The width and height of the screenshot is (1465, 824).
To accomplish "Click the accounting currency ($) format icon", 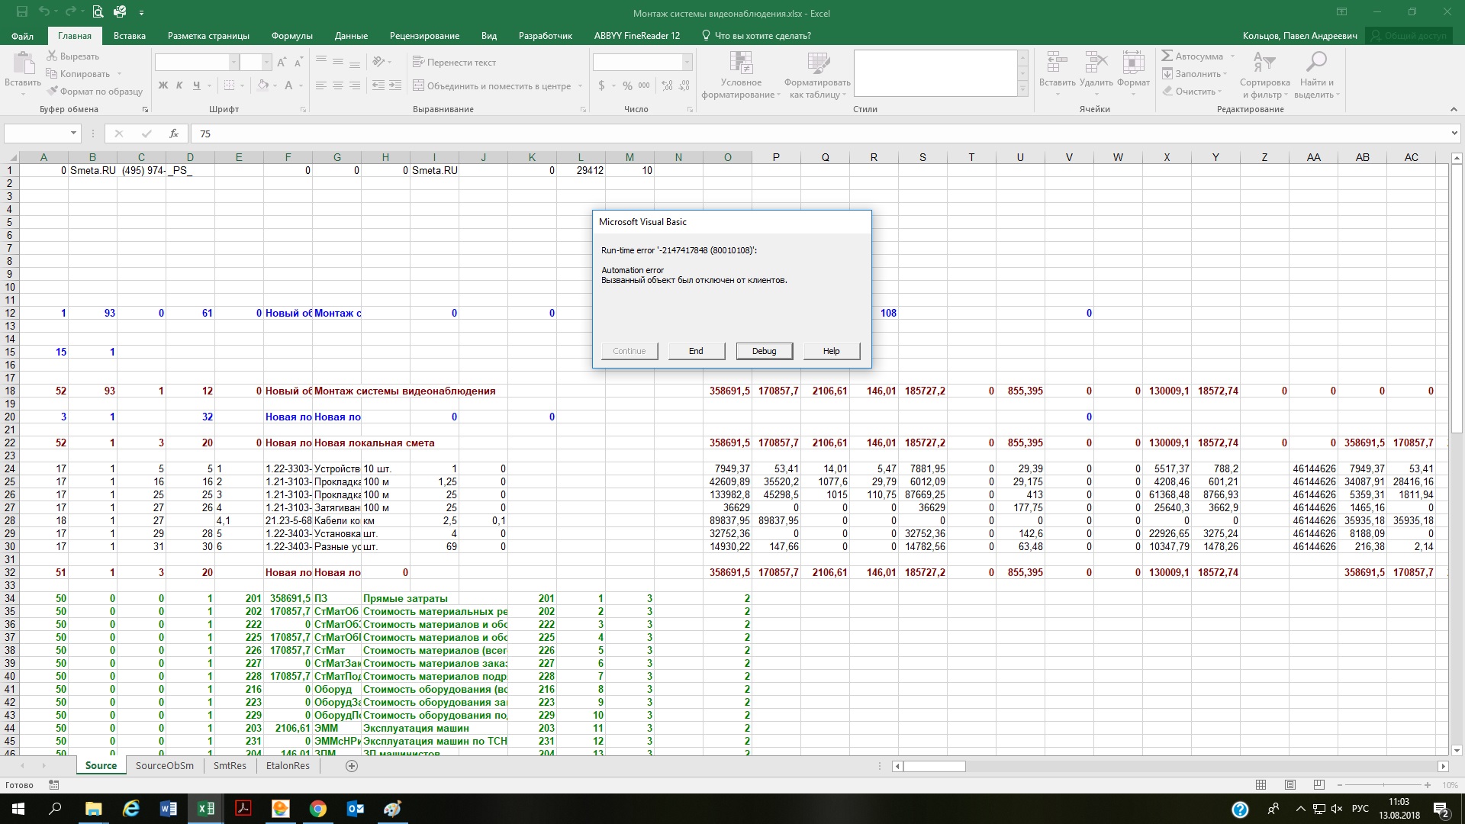I will click(602, 85).
